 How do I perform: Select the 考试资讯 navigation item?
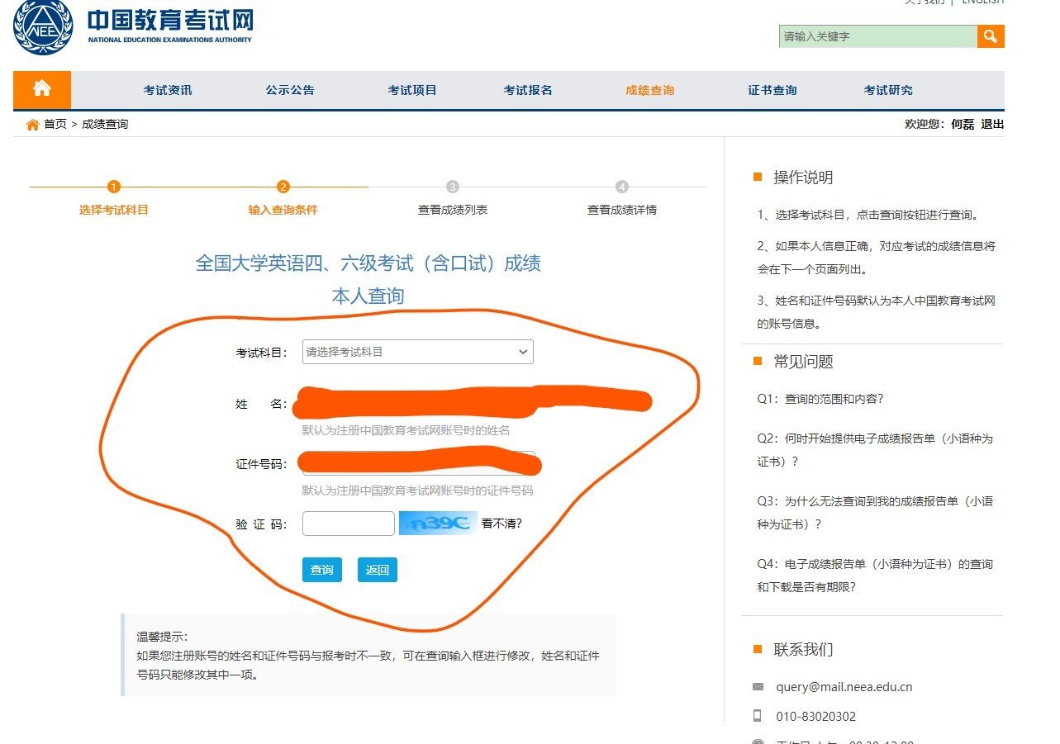click(167, 90)
